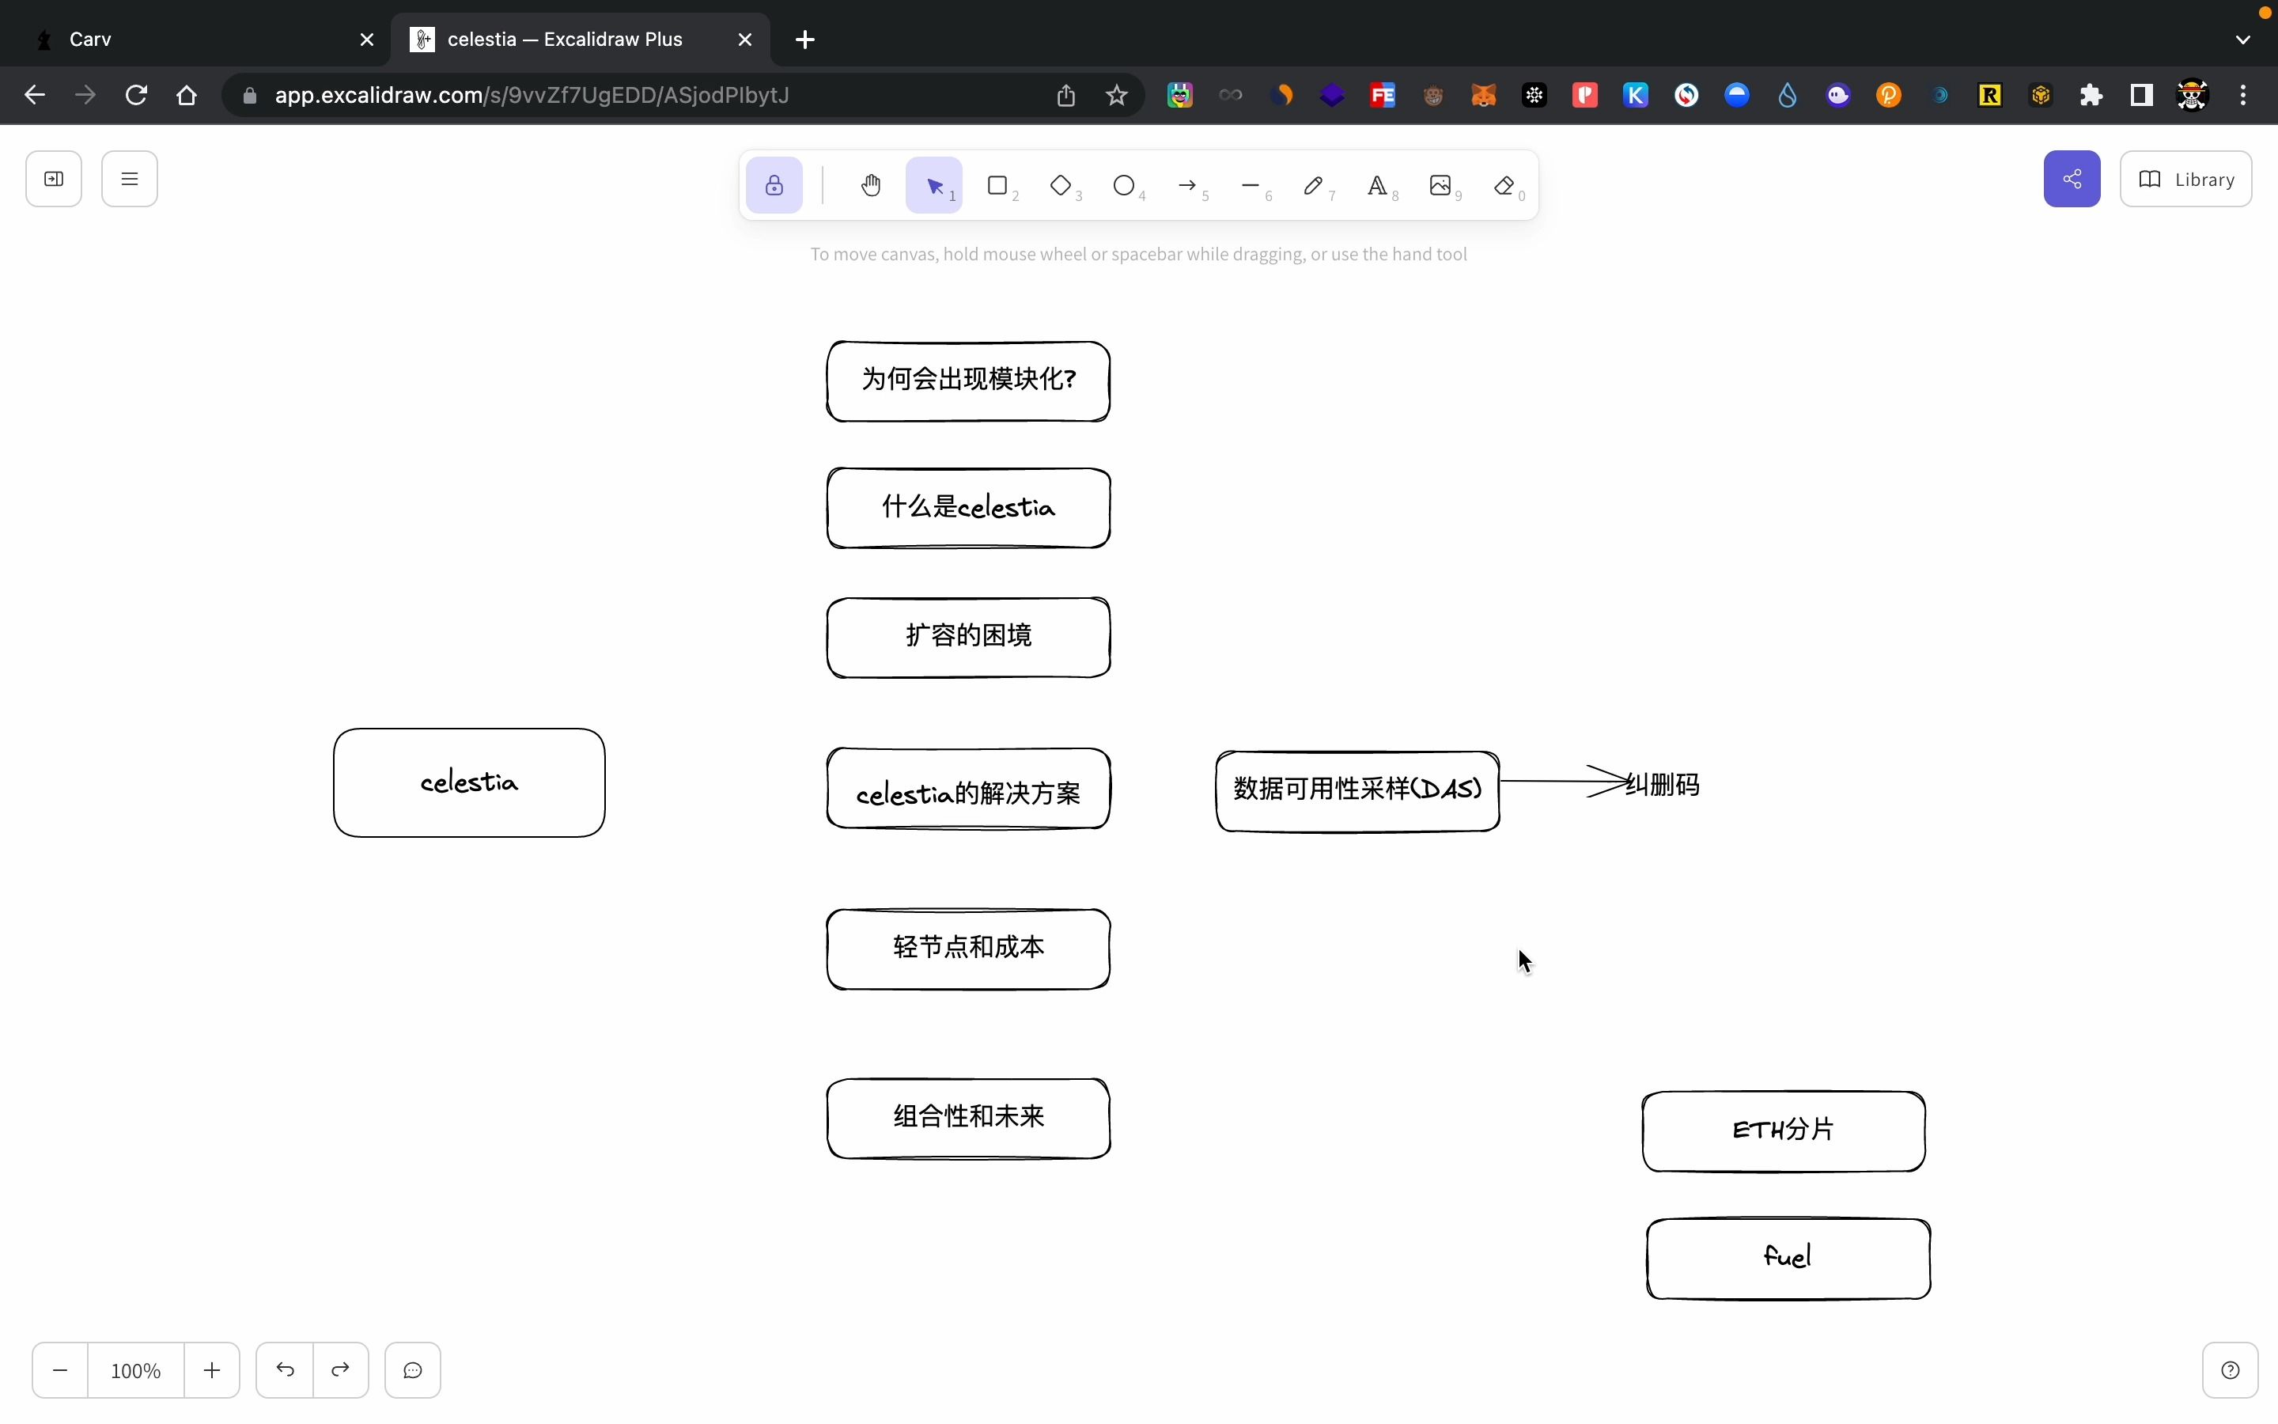Select the Rectangle tool
This screenshot has width=2278, height=1424.
tap(997, 184)
